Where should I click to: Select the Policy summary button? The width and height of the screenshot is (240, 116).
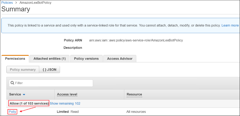pos(23,70)
